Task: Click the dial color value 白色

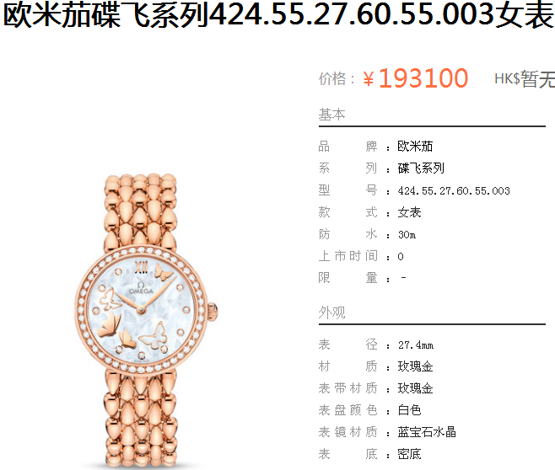Action: [x=410, y=410]
